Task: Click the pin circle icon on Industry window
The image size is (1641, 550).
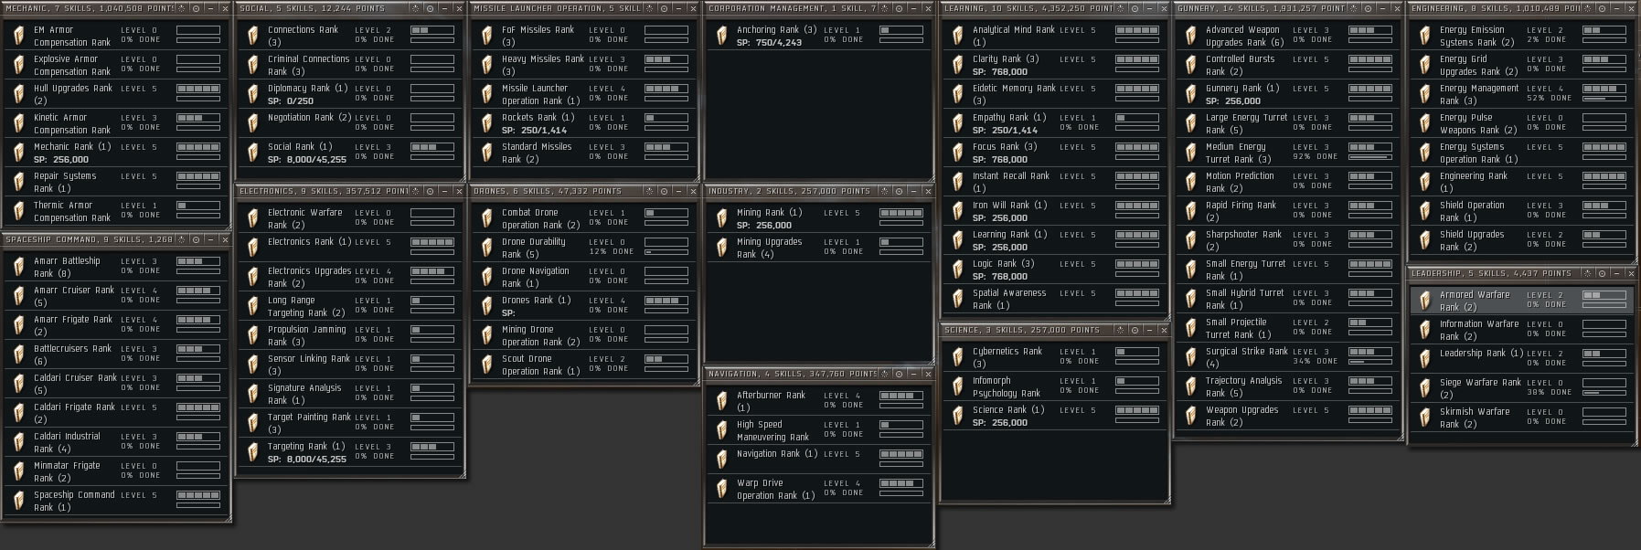Action: (900, 191)
